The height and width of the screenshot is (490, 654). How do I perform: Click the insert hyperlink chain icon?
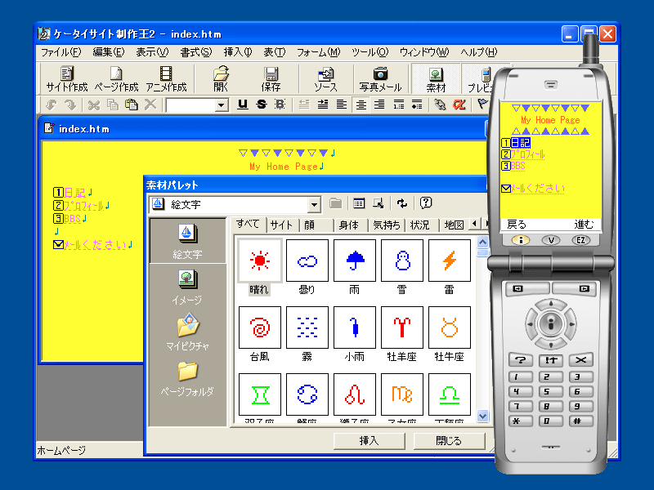pos(440,105)
